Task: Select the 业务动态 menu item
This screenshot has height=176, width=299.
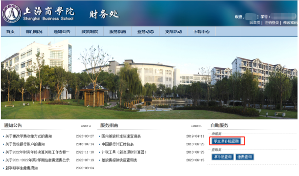Action: tap(145, 31)
